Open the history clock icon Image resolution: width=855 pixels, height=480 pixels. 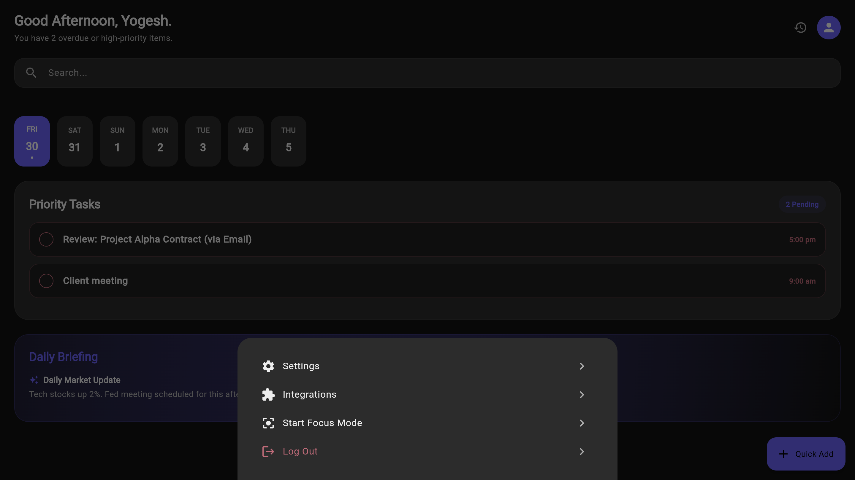tap(800, 28)
